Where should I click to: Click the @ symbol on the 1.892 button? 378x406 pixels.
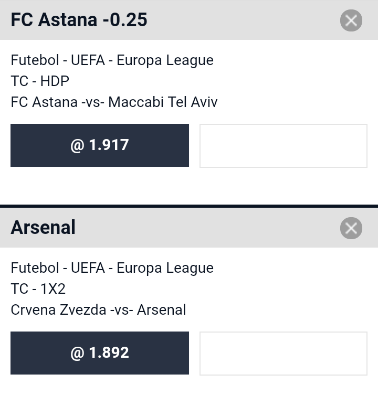tap(77, 353)
